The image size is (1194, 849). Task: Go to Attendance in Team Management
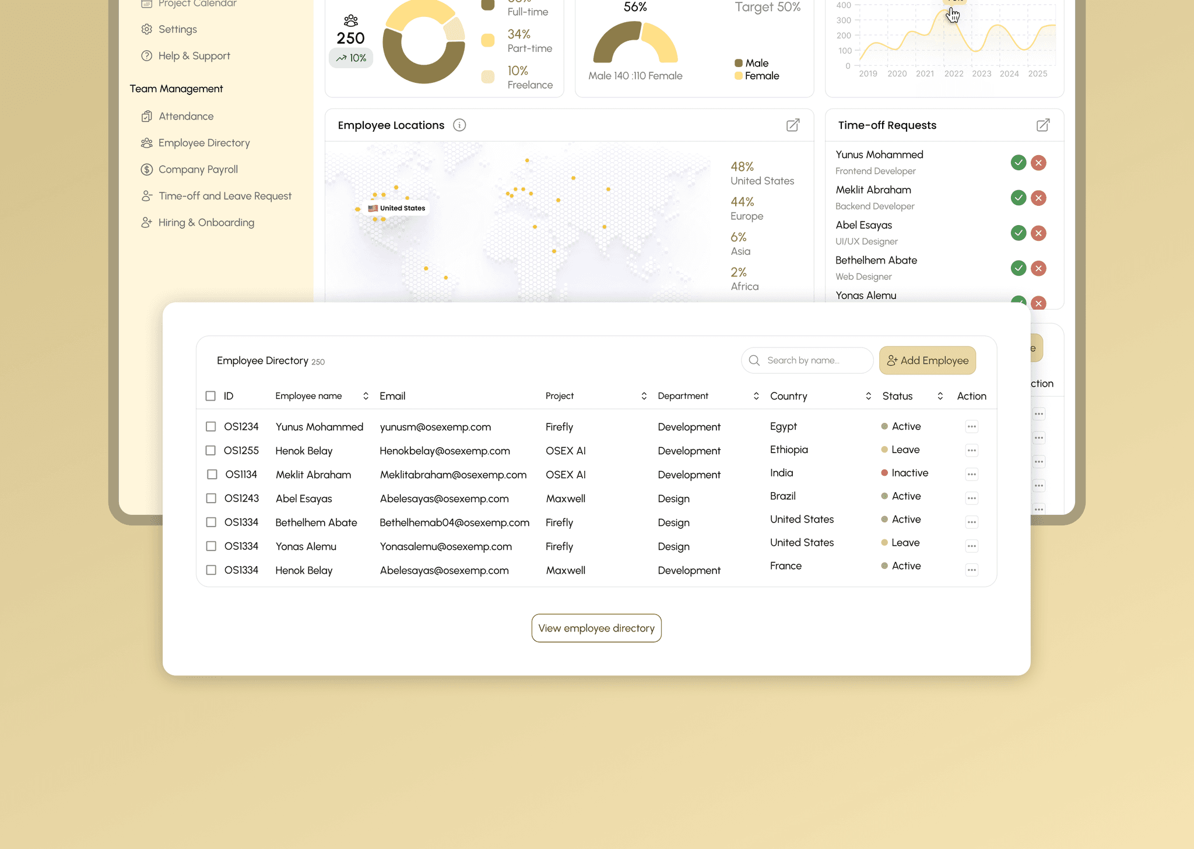click(185, 117)
